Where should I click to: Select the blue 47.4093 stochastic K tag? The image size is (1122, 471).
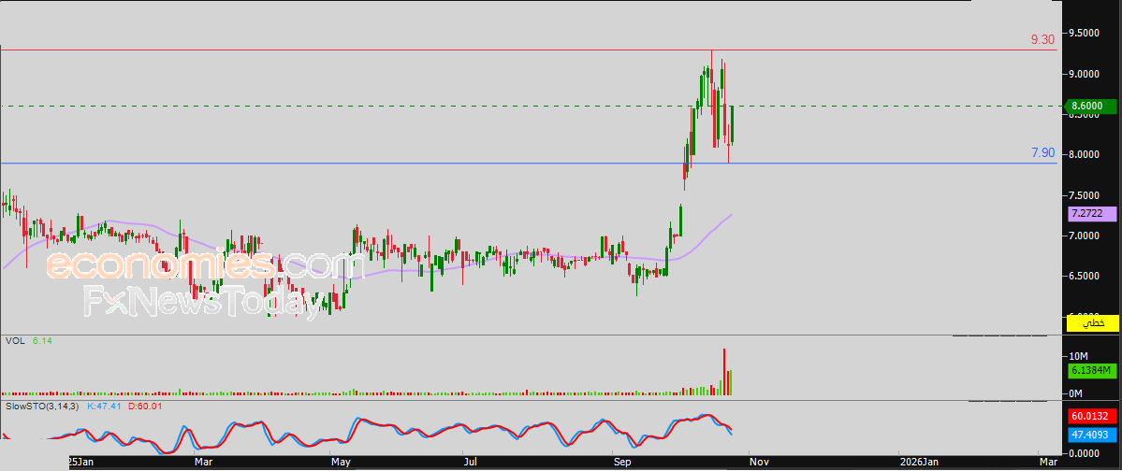coord(1092,434)
